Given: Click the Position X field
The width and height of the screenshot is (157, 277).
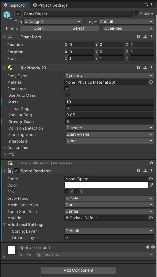Looking at the screenshot, I should point(81,45).
